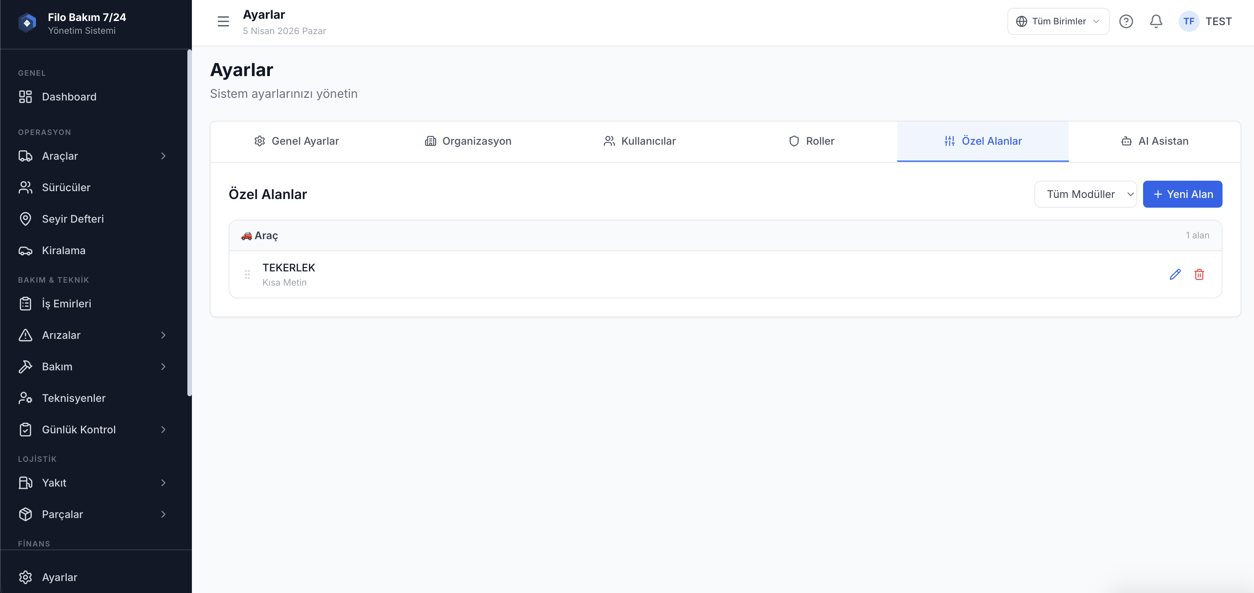Click the pencil edit icon for TEKERLEK
Viewport: 1254px width, 593px height.
coord(1175,275)
